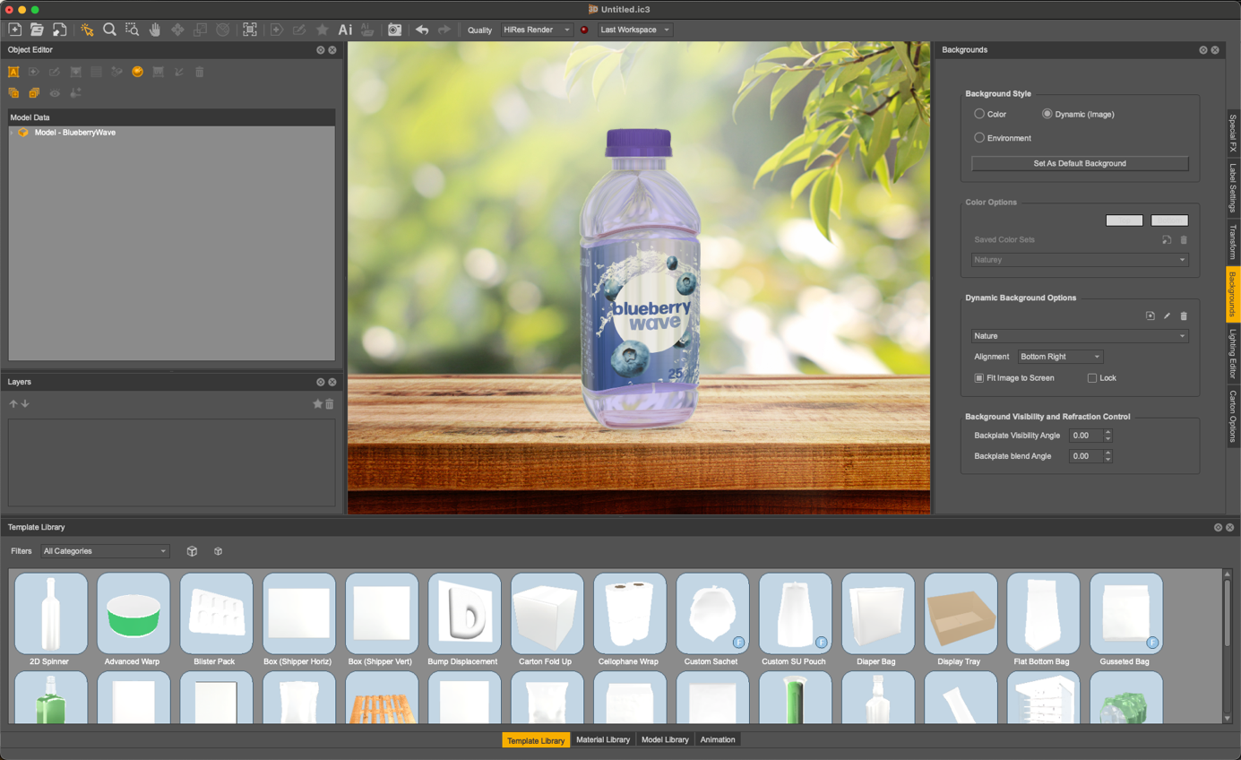Screen dimensions: 1241x760
Task: Enable the Lock checkbox
Action: click(x=1092, y=378)
